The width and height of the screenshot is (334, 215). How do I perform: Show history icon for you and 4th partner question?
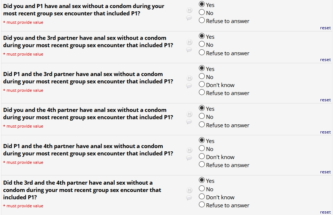(189, 114)
